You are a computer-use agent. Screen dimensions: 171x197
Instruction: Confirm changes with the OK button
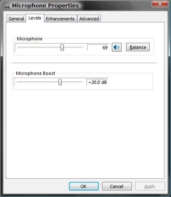pos(84,186)
